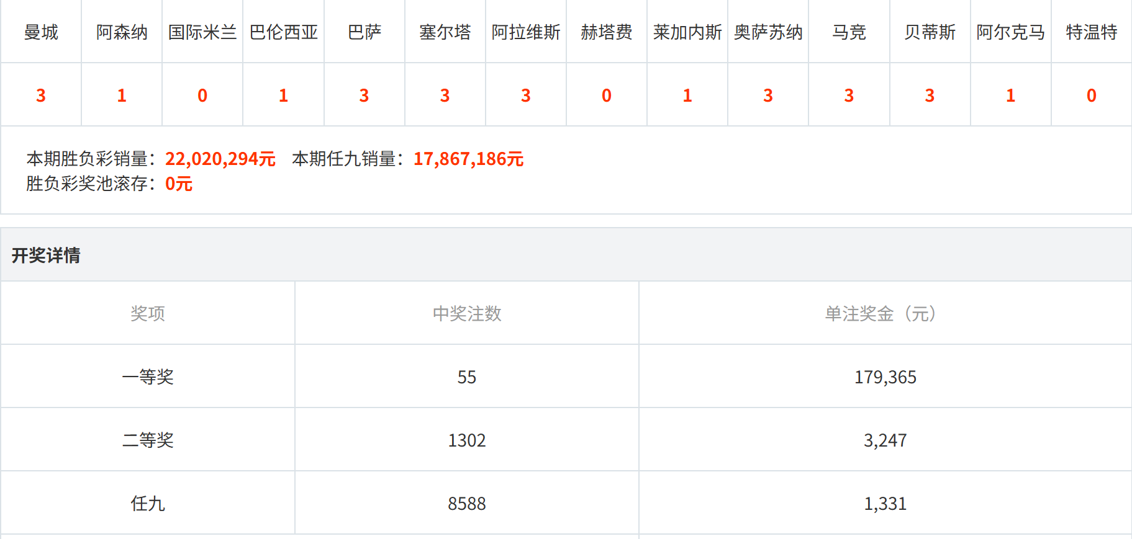This screenshot has height=539, width=1132.
Task: Click the second prize amount 3,247
Action: click(x=885, y=440)
